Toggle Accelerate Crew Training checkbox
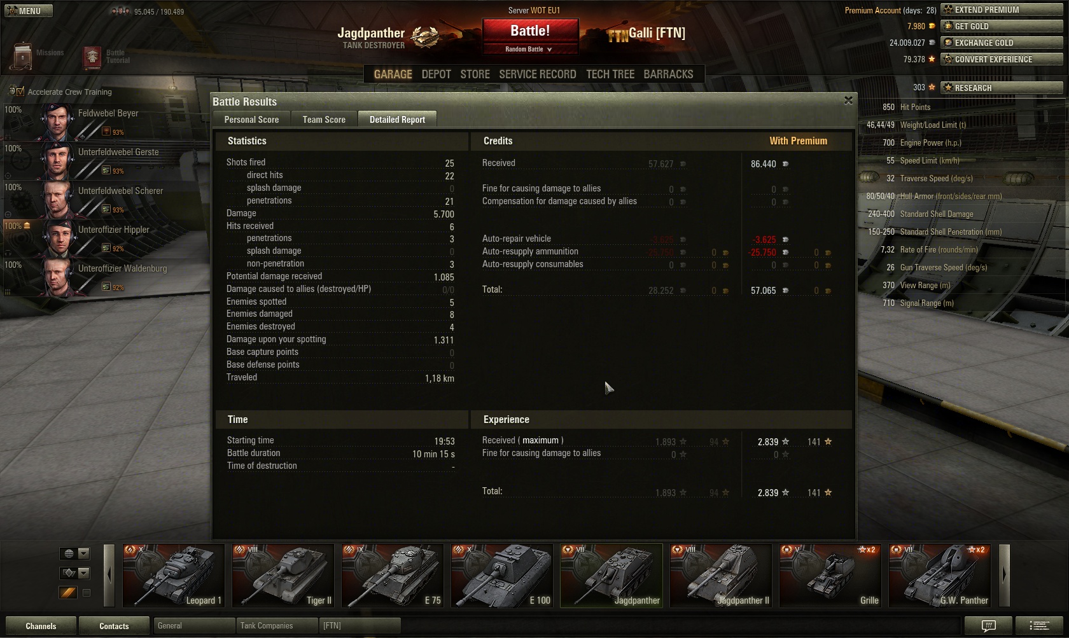 tap(20, 92)
